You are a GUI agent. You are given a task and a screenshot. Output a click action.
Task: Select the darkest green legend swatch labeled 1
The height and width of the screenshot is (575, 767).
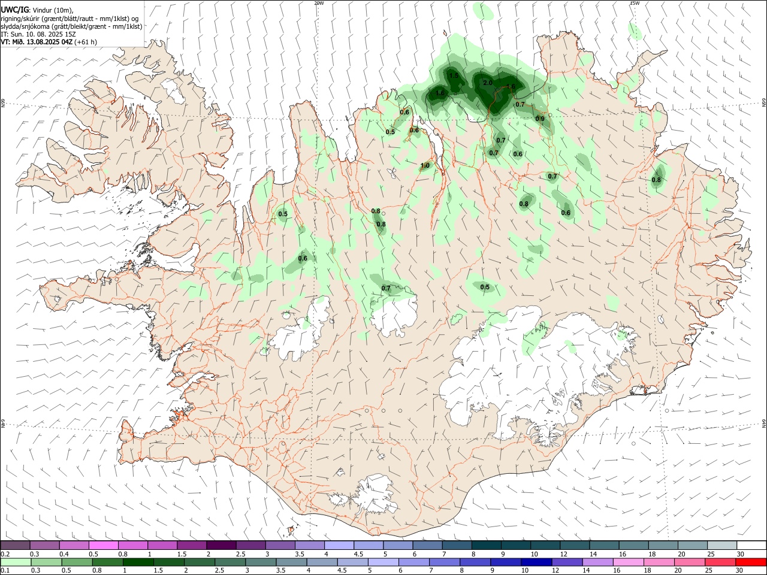tap(138, 562)
